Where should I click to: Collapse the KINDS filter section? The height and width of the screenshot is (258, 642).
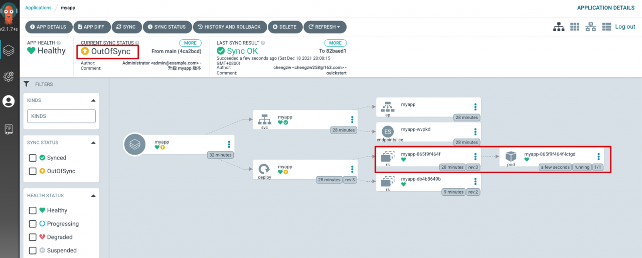pyautogui.click(x=93, y=100)
